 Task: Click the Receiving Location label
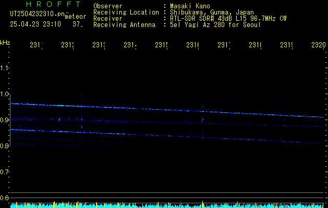point(126,12)
